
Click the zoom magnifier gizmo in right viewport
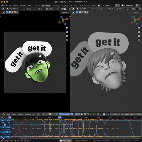tap(139, 28)
